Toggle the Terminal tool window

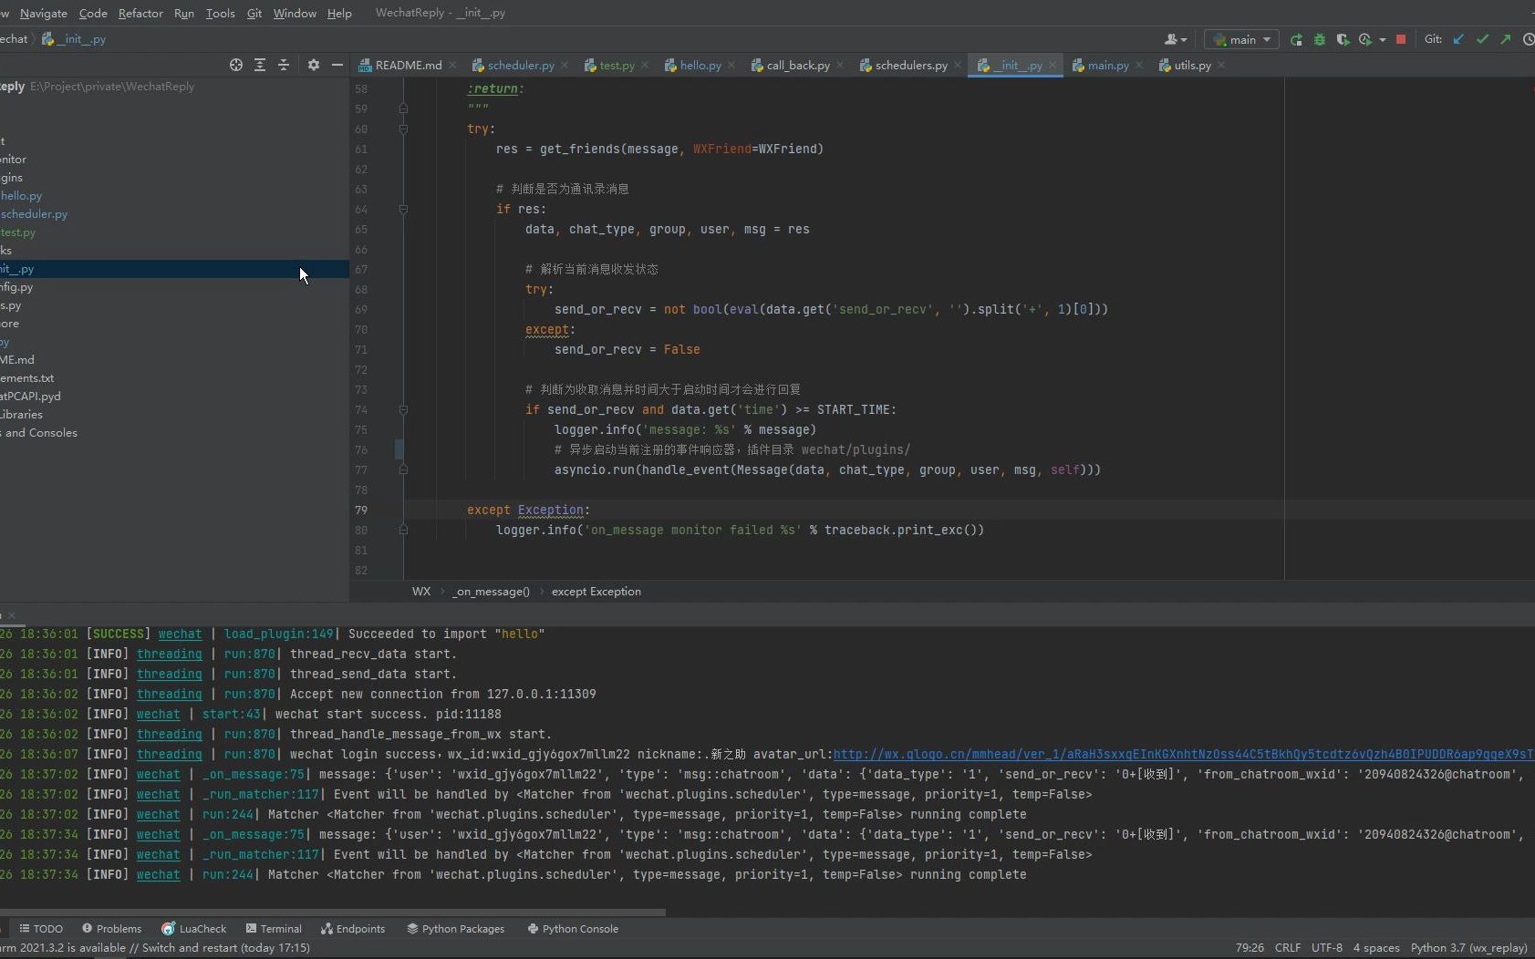pos(274,929)
